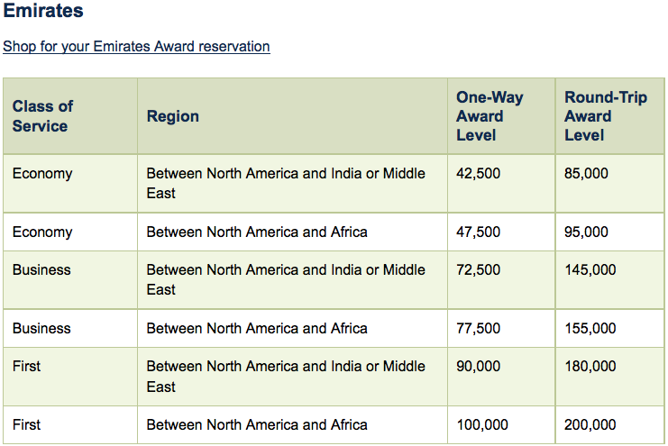
Task: Select the 85,000 round-trip award value
Action: pos(587,173)
